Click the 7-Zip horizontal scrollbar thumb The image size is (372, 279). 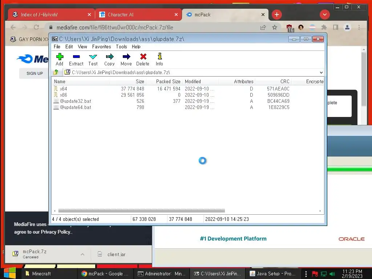pyautogui.click(x=141, y=211)
